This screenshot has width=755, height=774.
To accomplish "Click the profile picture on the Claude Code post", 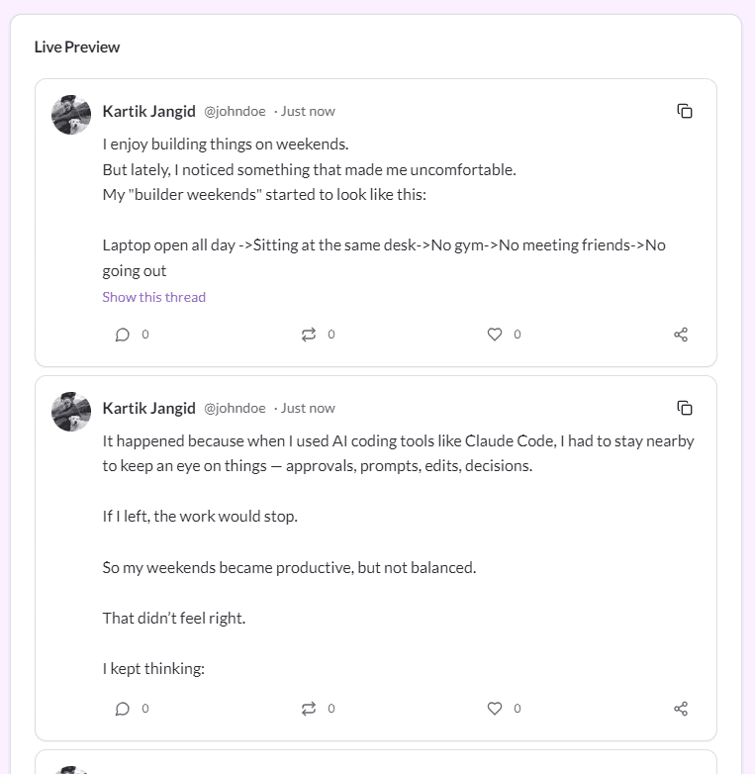I will tap(71, 412).
